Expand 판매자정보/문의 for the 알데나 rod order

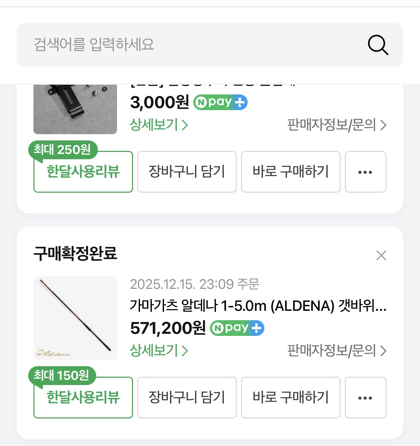336,351
